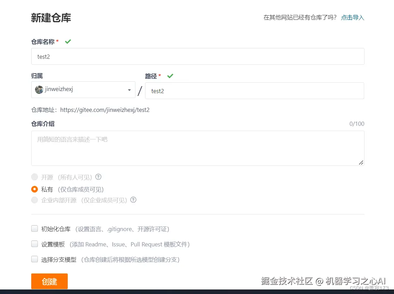Enable the 设置模板 option

point(34,244)
